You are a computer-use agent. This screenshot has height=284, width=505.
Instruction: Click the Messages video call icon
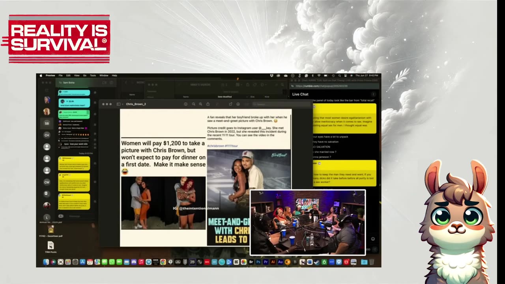click(x=104, y=83)
